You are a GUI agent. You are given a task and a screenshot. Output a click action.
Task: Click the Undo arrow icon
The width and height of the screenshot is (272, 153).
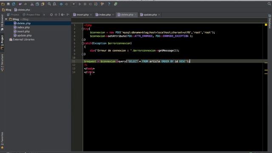[x=20, y=4]
